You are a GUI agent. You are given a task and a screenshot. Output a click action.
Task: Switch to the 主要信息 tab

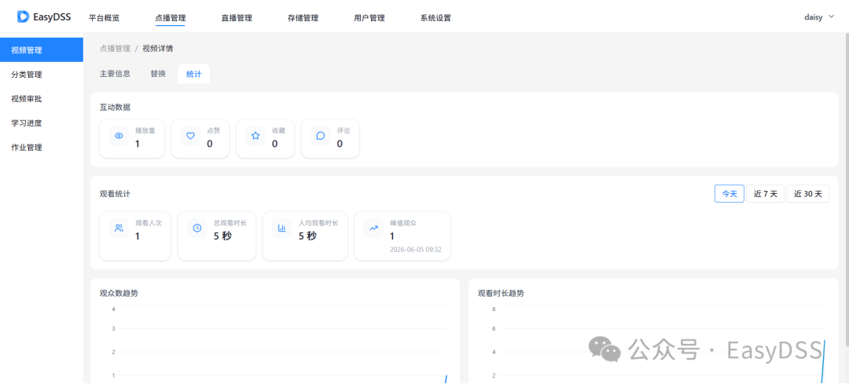coord(115,74)
